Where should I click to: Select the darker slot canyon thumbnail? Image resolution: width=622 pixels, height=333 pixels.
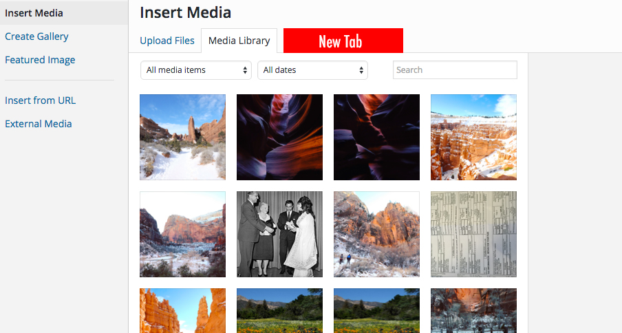tap(376, 137)
